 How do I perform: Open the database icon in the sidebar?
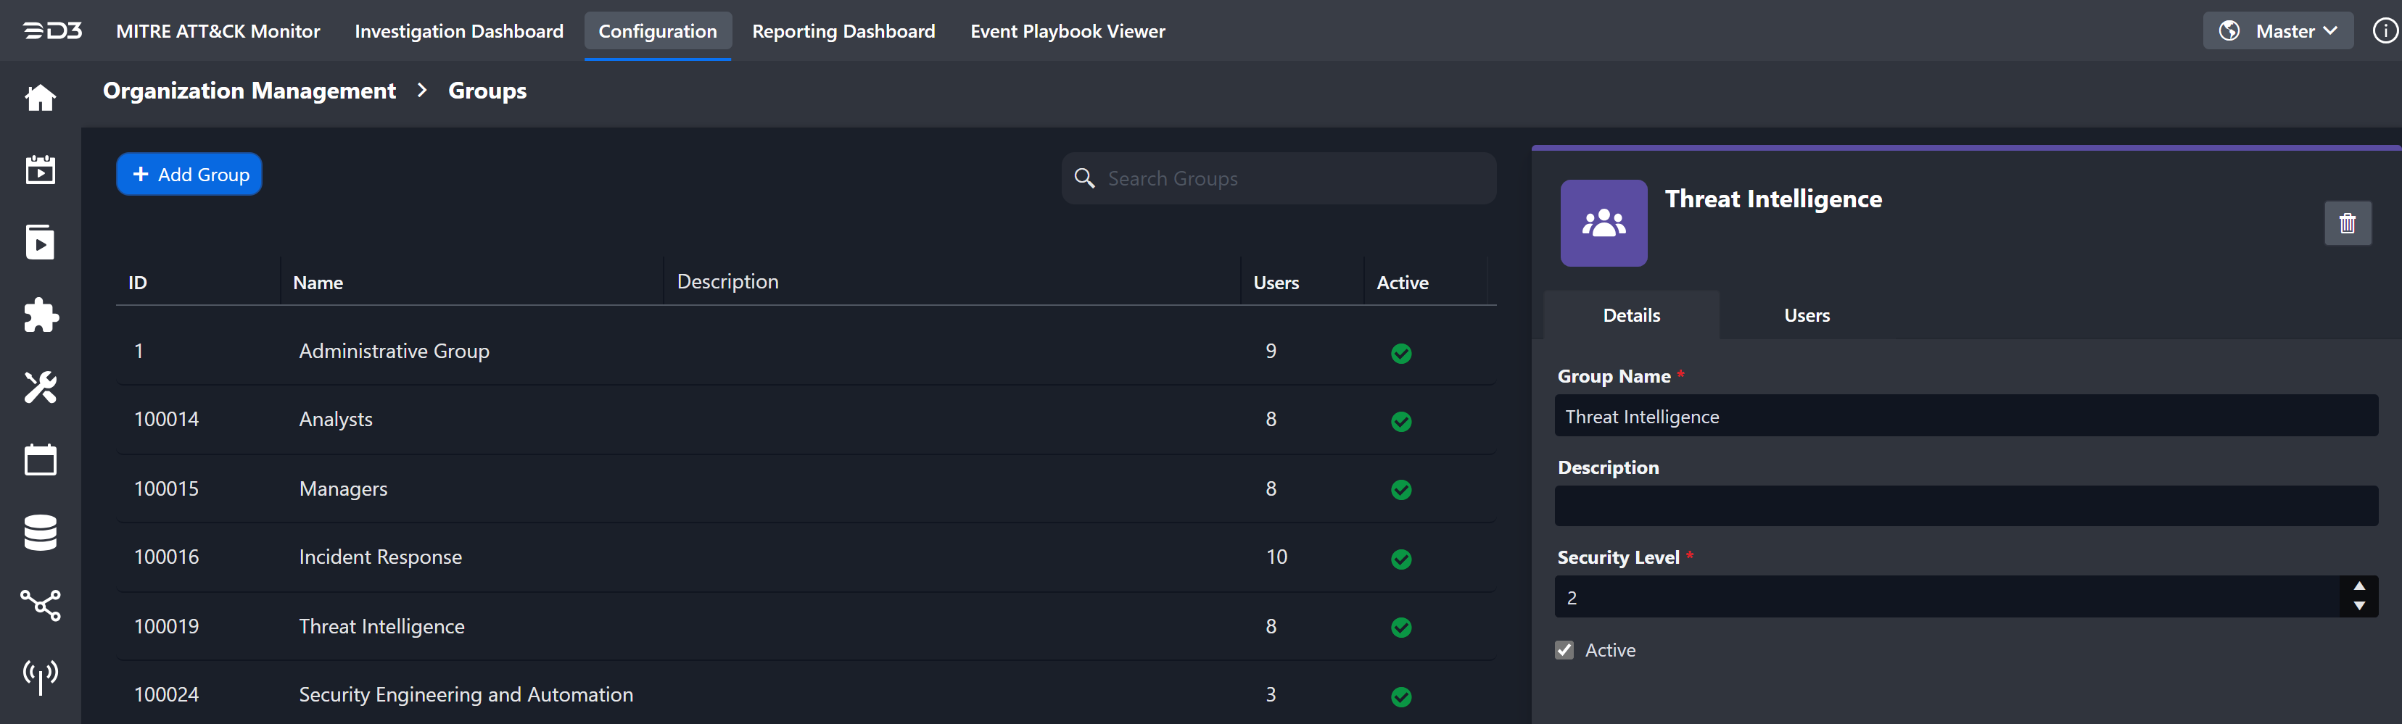tap(40, 531)
